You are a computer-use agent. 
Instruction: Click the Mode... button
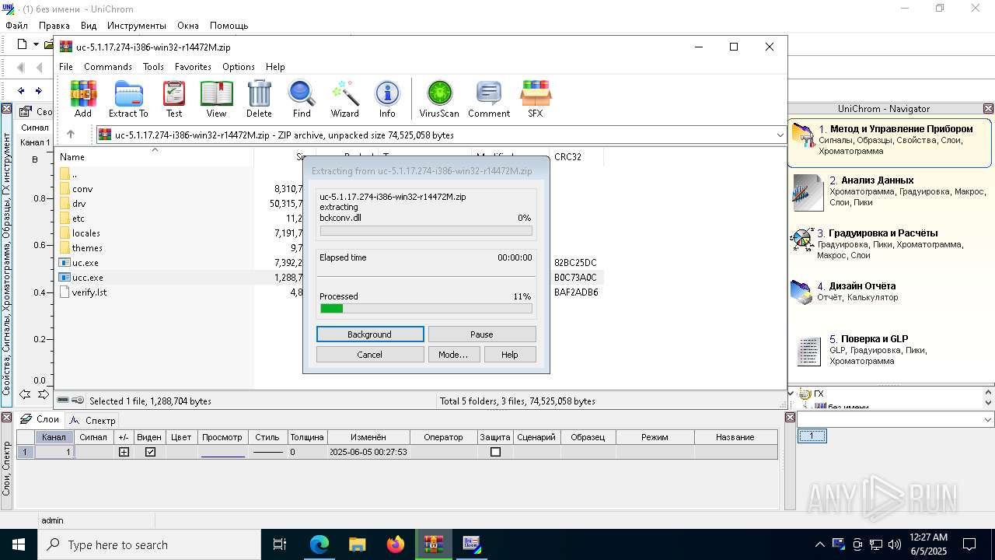(x=453, y=355)
